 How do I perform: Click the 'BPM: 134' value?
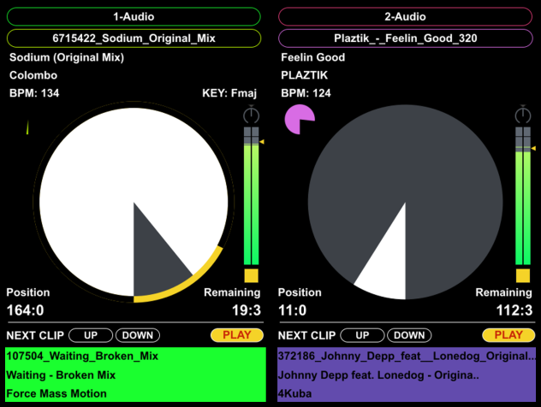tap(34, 93)
